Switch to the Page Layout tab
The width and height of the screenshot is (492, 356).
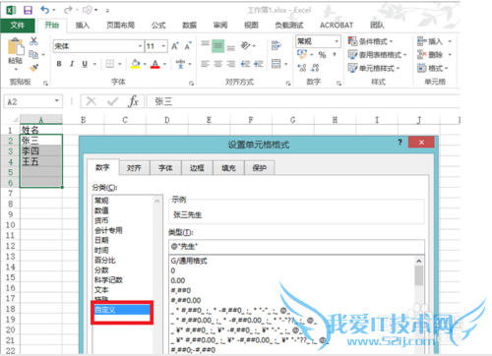(x=121, y=26)
